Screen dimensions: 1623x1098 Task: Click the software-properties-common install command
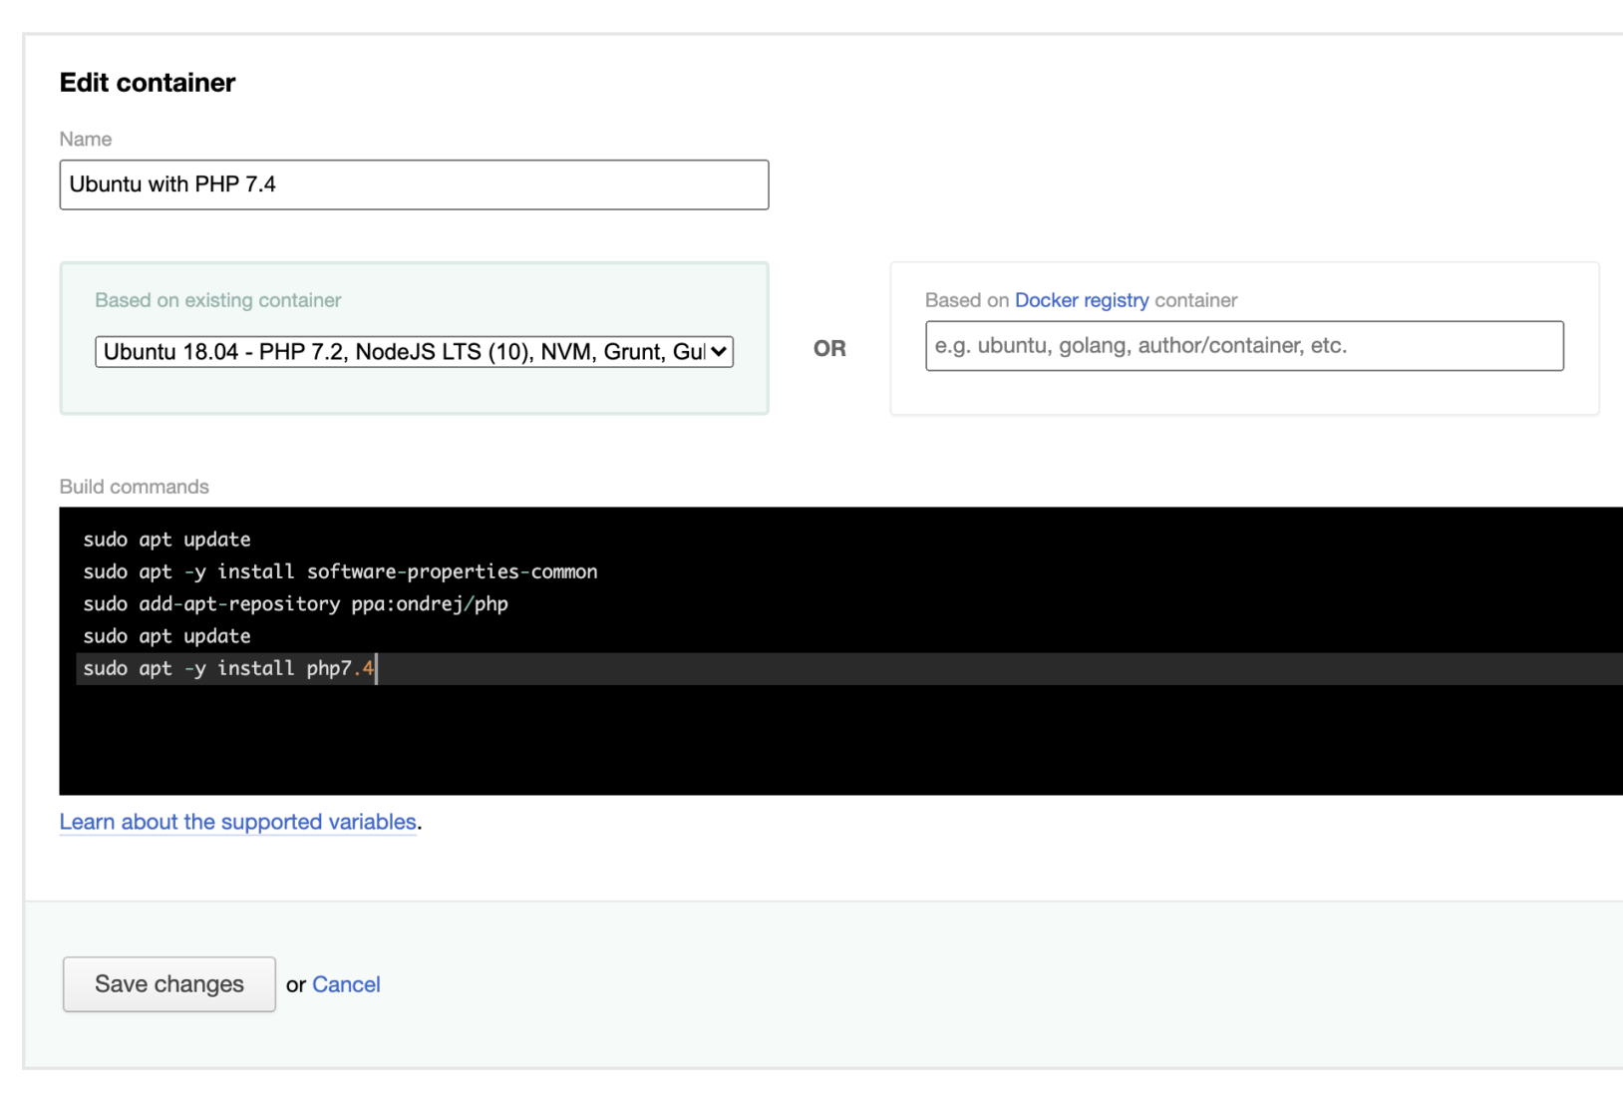point(339,571)
